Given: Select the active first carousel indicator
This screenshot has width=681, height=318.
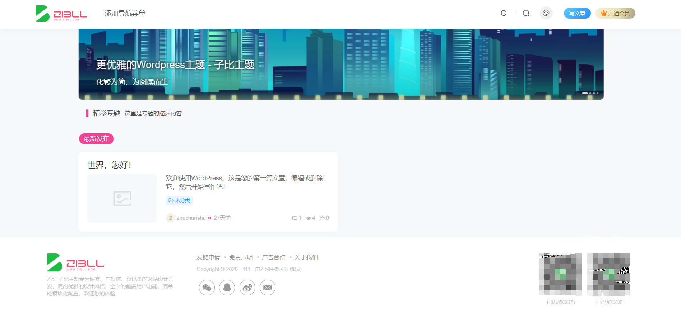Looking at the screenshot, I should [x=585, y=93].
